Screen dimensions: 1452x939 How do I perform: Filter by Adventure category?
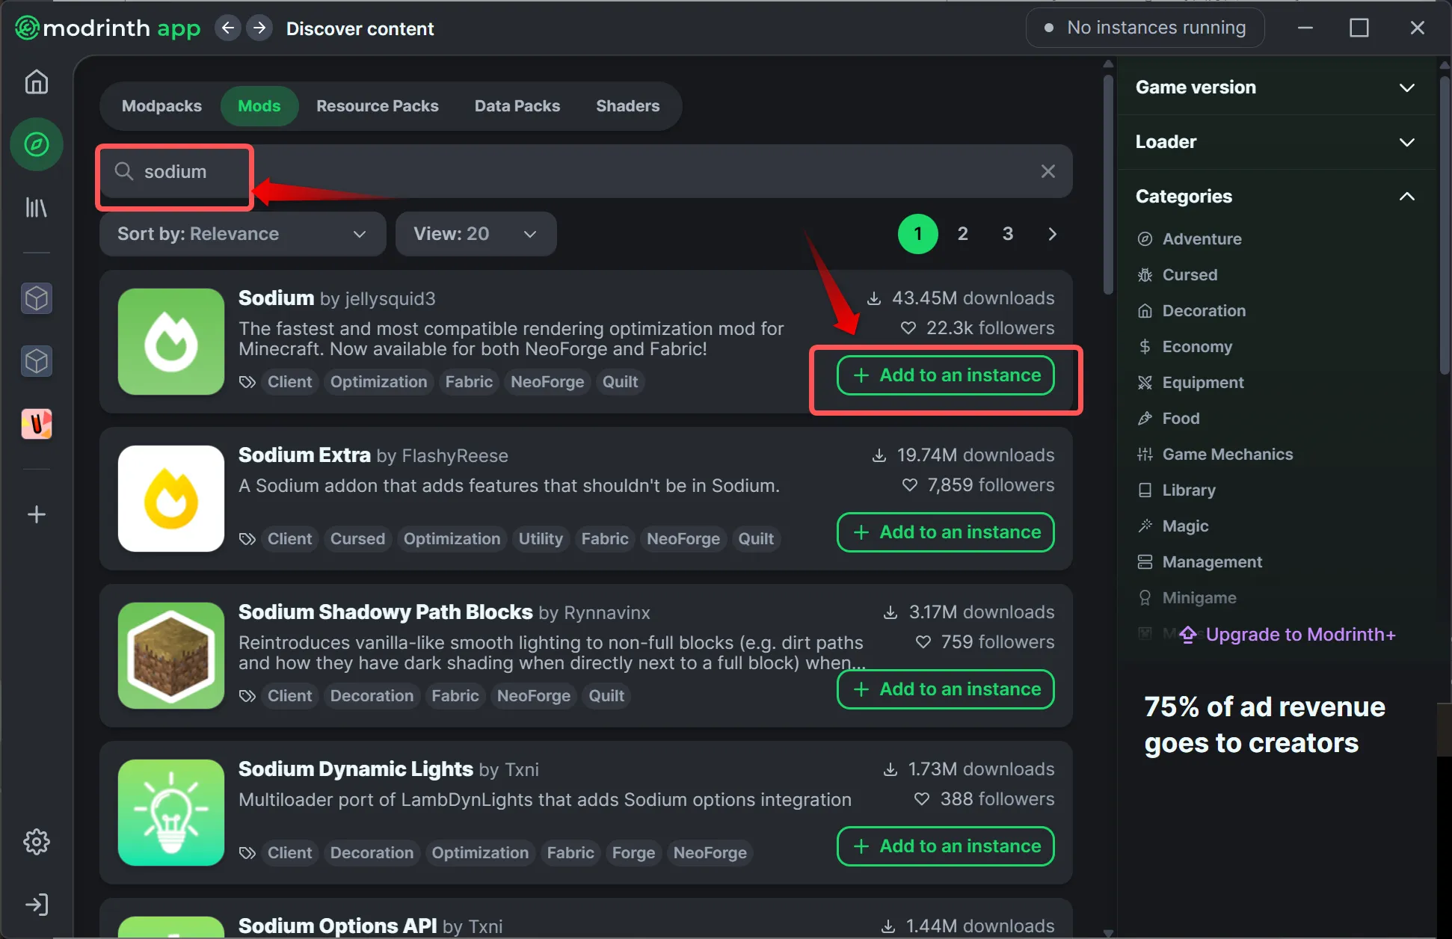(x=1202, y=239)
